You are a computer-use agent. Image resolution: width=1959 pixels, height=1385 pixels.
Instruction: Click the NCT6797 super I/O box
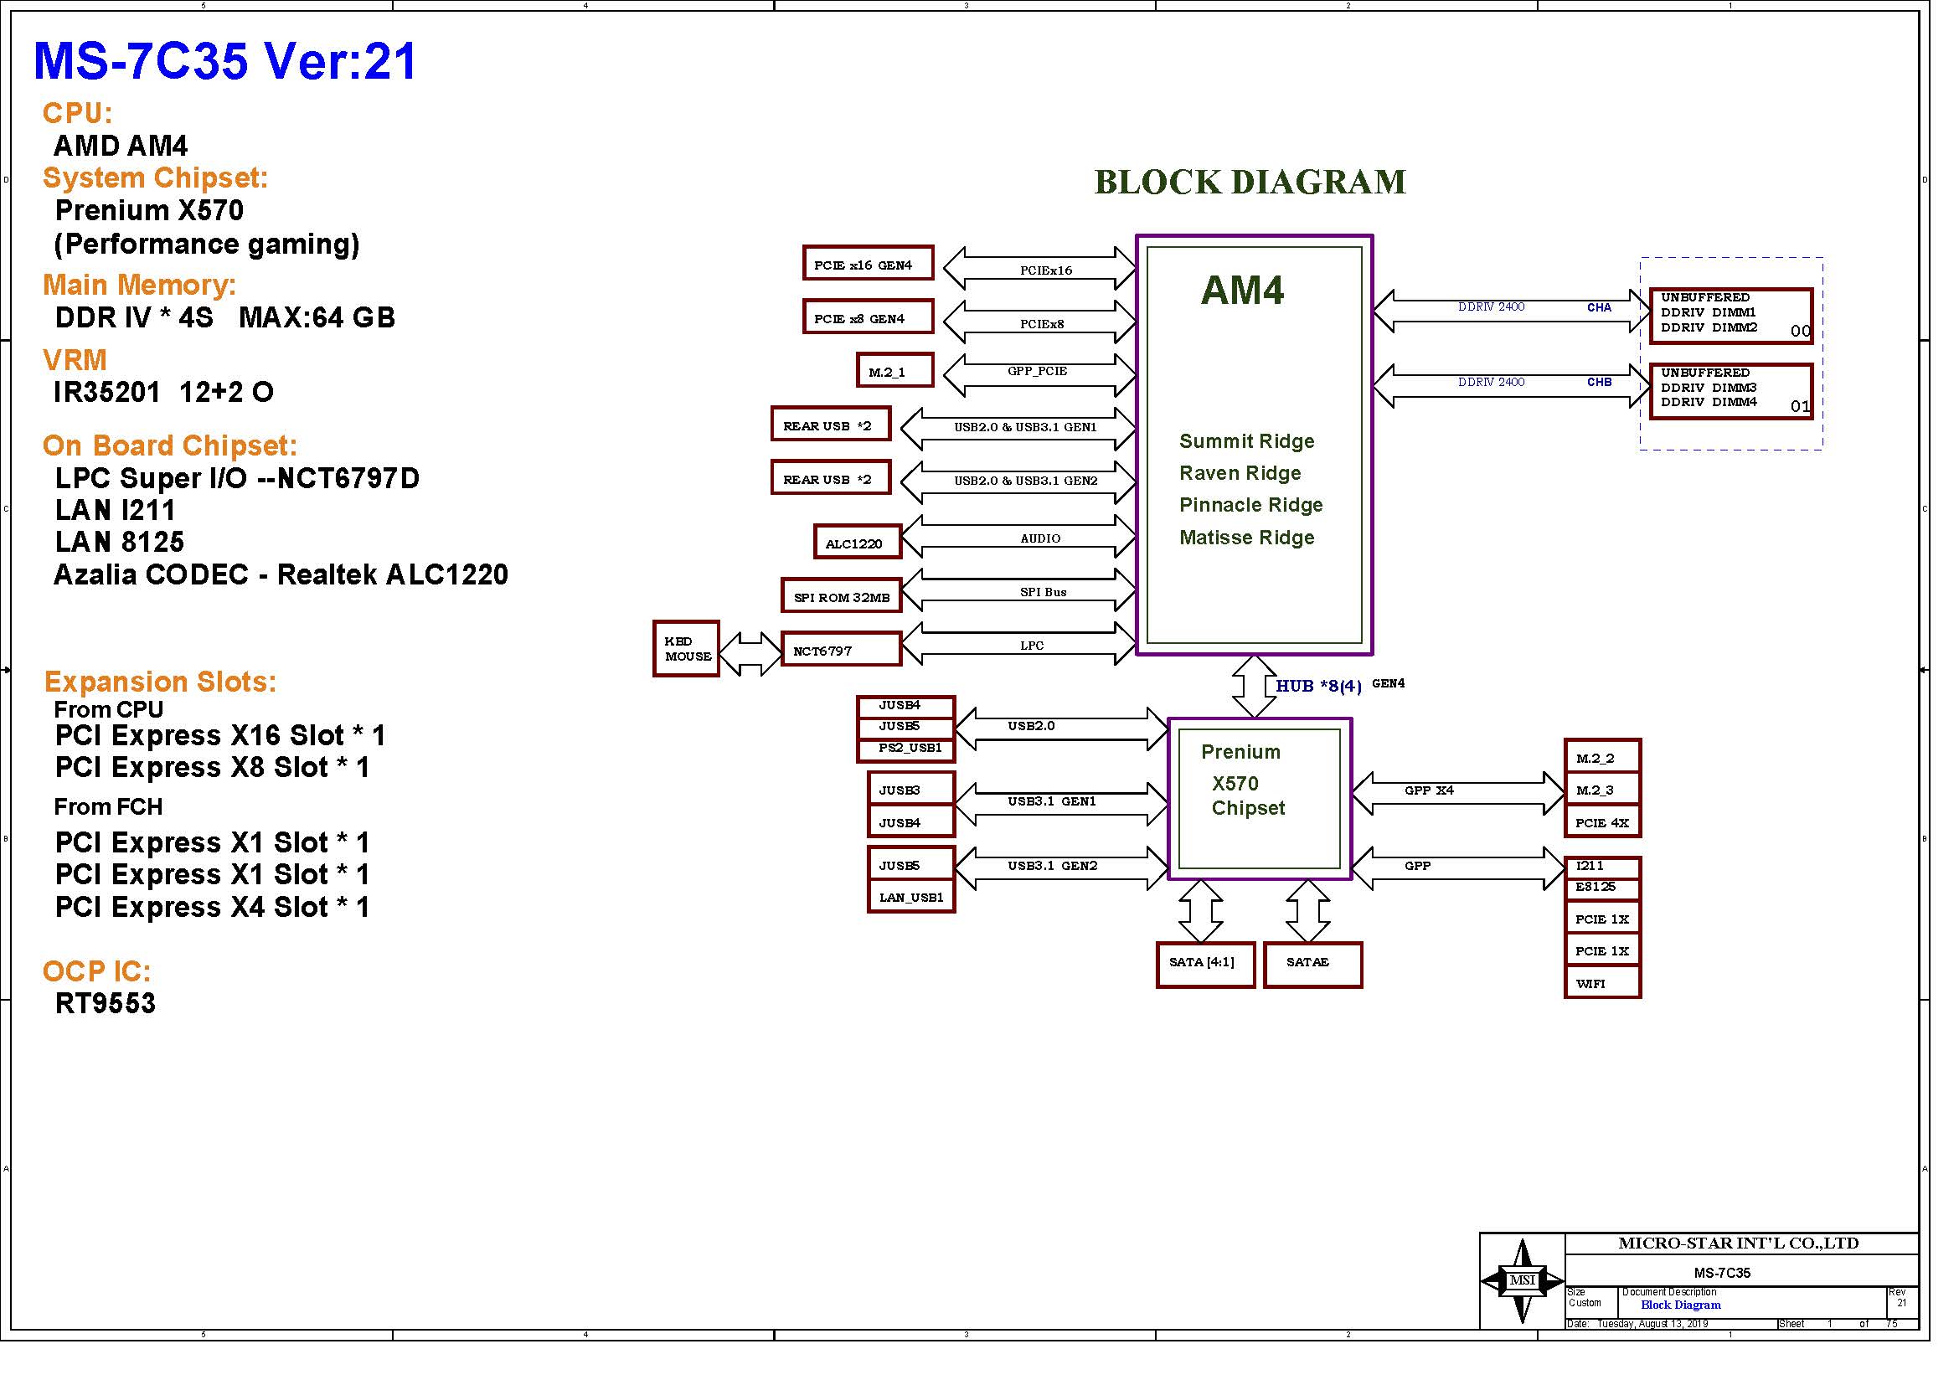point(840,650)
